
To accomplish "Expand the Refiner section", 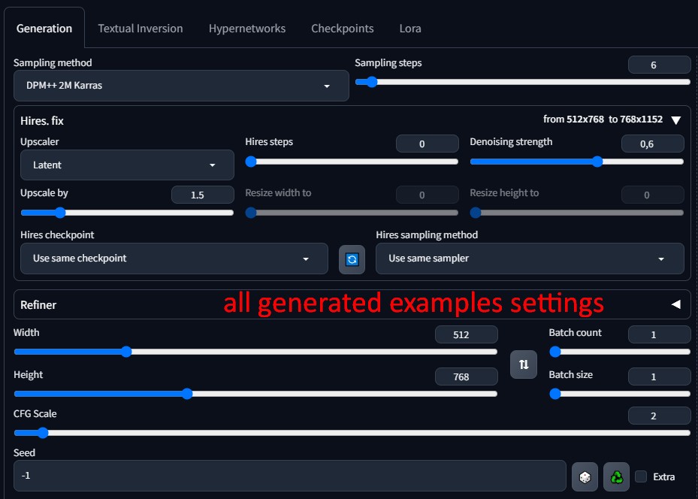I will click(x=675, y=304).
